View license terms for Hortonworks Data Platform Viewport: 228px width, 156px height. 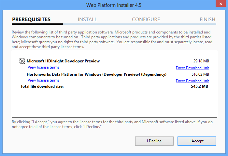[43, 80]
